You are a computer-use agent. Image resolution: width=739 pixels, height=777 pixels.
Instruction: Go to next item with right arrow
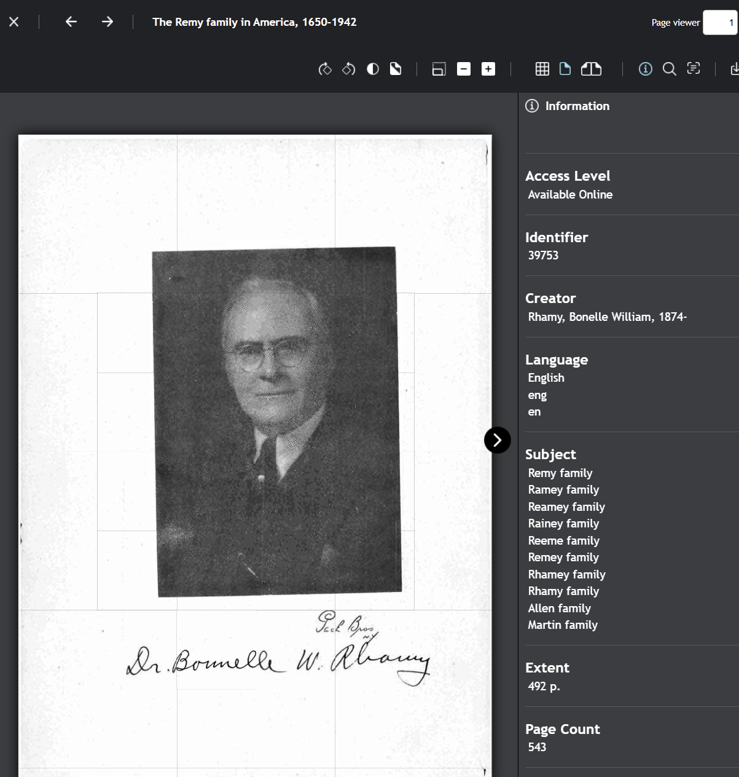point(108,22)
